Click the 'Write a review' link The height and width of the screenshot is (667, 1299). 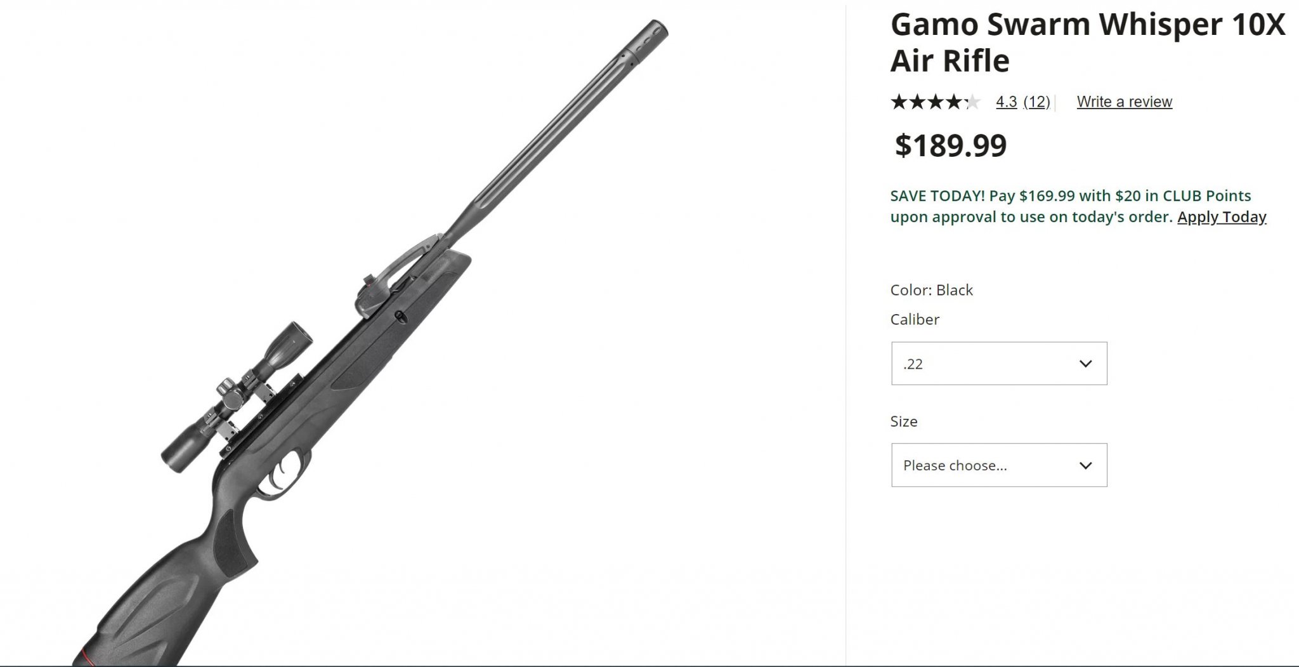click(1124, 102)
